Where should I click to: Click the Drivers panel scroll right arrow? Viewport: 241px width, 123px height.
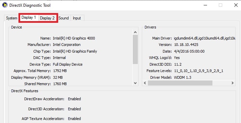[232, 83]
